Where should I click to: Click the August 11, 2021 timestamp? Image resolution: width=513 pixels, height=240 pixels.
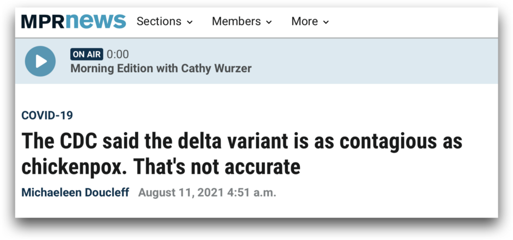click(x=207, y=192)
